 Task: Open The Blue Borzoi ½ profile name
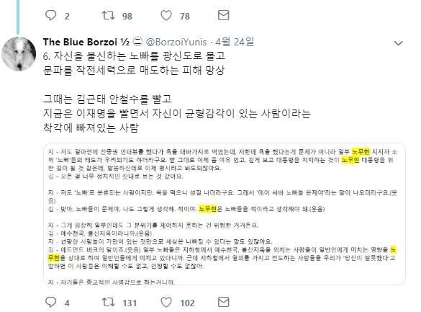click(86, 42)
